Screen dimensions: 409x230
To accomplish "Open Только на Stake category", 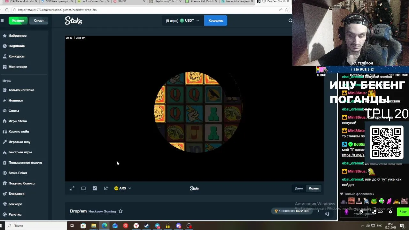I will pos(21,90).
